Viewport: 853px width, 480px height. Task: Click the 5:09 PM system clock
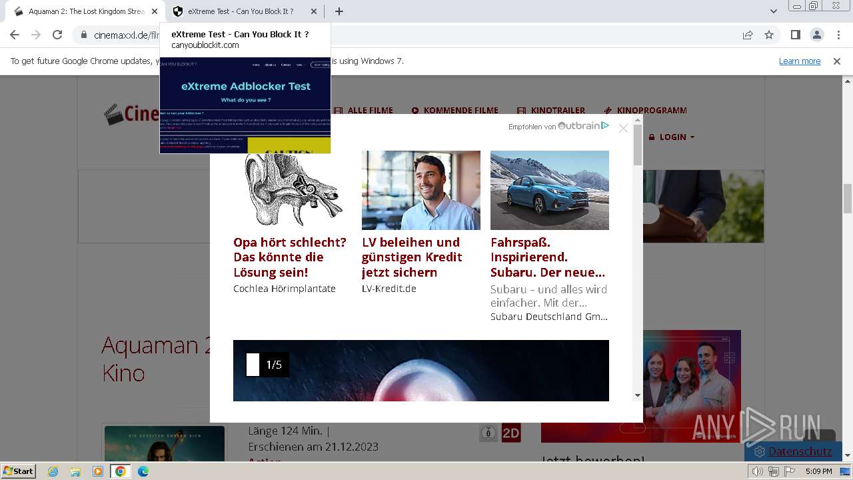point(818,471)
